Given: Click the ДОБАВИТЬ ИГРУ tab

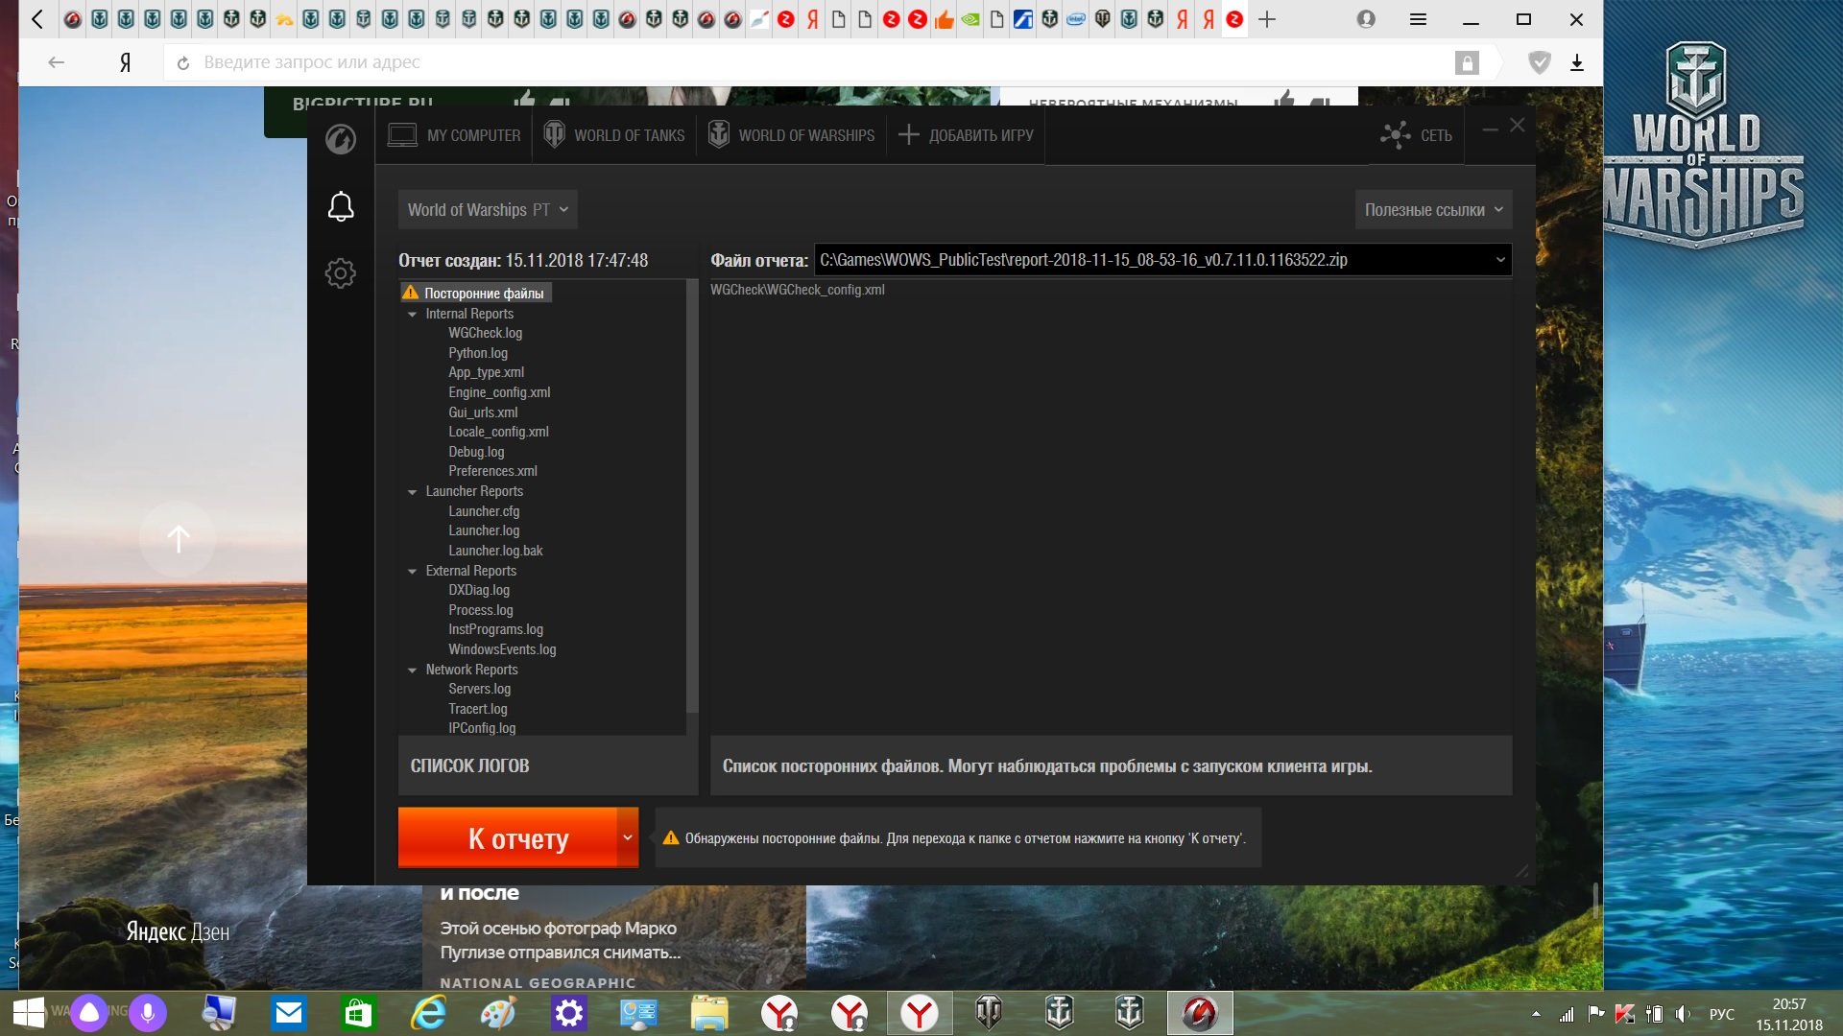Looking at the screenshot, I should 966,135.
